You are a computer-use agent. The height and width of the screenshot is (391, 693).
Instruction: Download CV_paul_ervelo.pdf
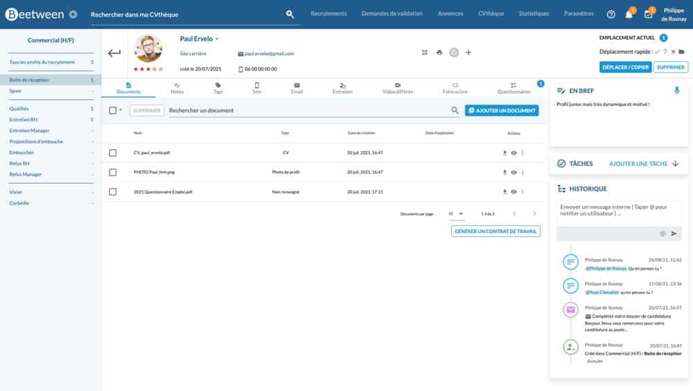[505, 153]
